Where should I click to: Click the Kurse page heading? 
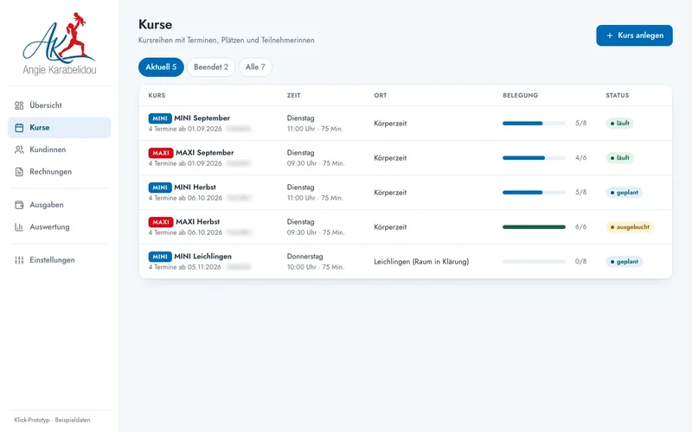tap(156, 24)
